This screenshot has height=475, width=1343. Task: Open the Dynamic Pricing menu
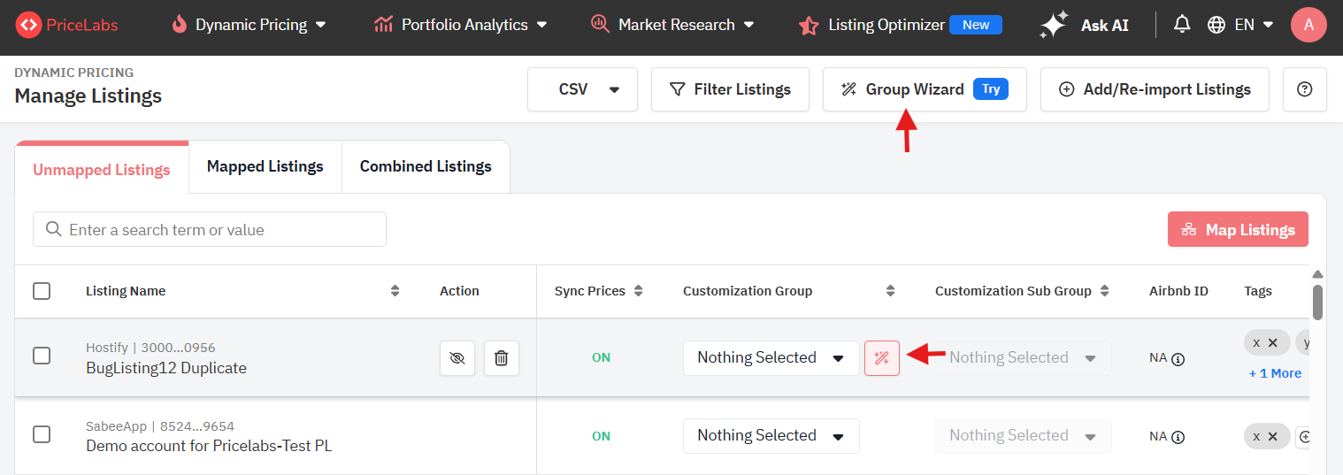tap(249, 25)
